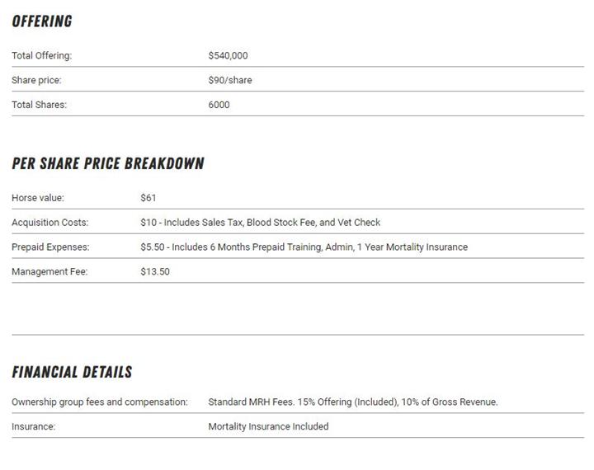Select the $61 horse value amount

(148, 198)
